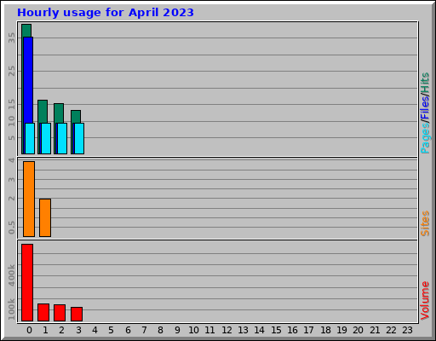
Task: Click hour label 15 on x-axis
Action: 276,330
